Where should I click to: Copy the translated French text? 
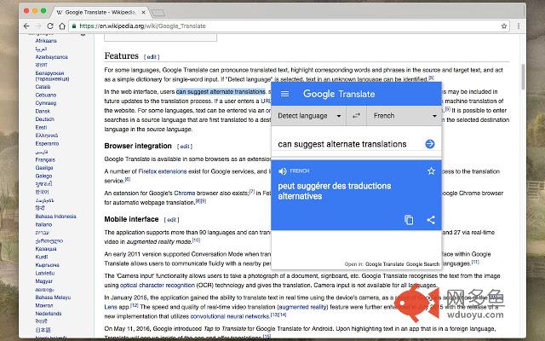pos(409,220)
